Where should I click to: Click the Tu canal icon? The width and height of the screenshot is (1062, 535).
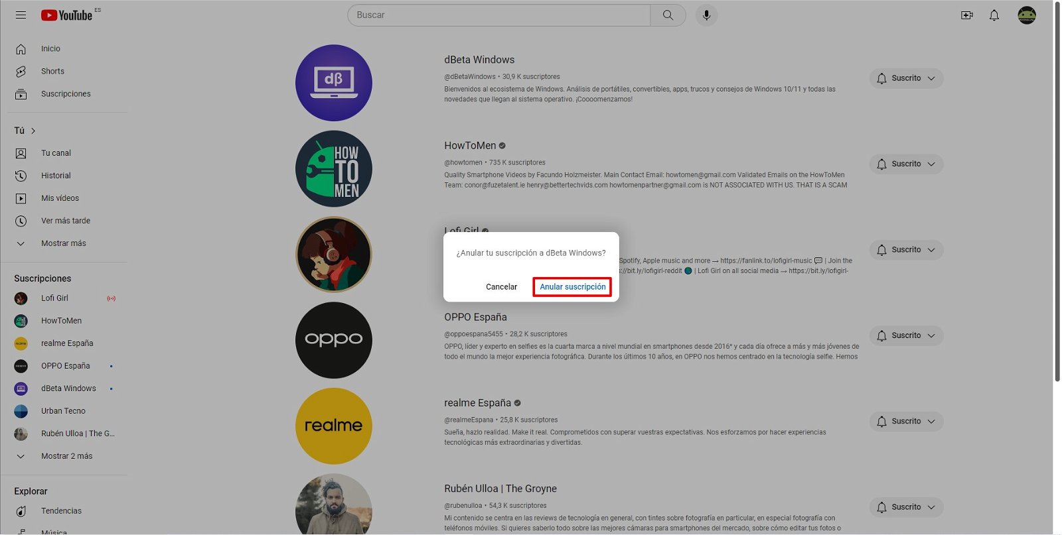[21, 153]
